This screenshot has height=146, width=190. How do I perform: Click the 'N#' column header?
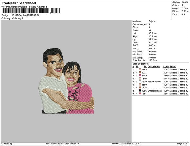[x=137, y=67]
